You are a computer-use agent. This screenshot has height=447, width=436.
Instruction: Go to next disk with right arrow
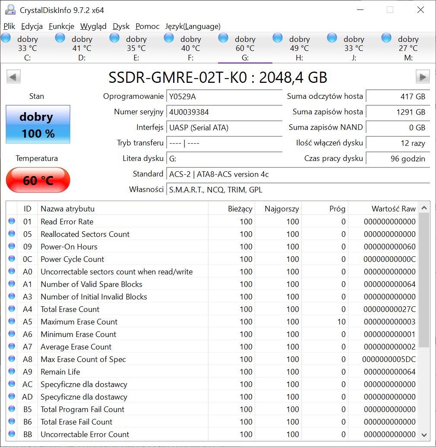click(423, 77)
